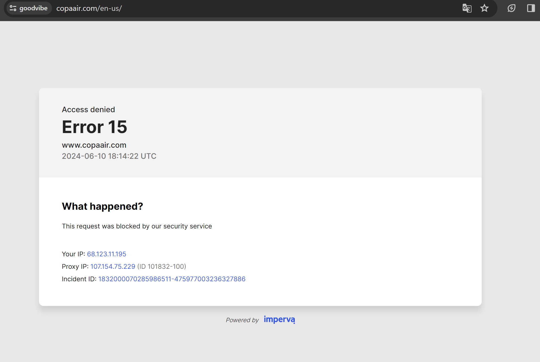The image size is (540, 362).
Task: Click the Access denied text
Action: point(88,109)
